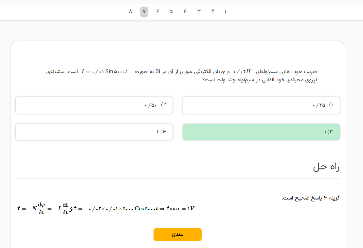This screenshot has height=248, width=363.
Task: Choose answer option ۴ with value ۲
Action: coord(94,132)
